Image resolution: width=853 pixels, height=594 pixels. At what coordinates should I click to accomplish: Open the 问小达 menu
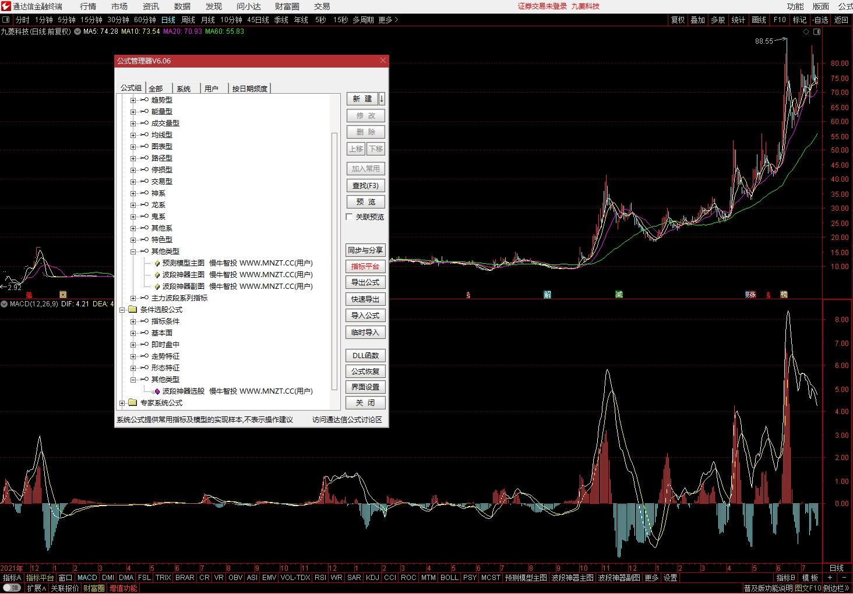(249, 6)
